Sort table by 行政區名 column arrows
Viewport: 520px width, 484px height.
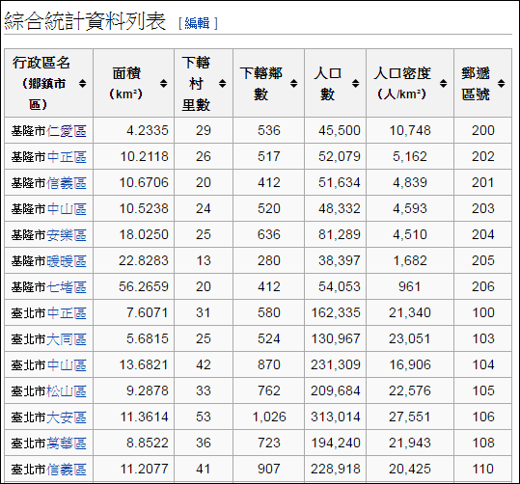[83, 83]
